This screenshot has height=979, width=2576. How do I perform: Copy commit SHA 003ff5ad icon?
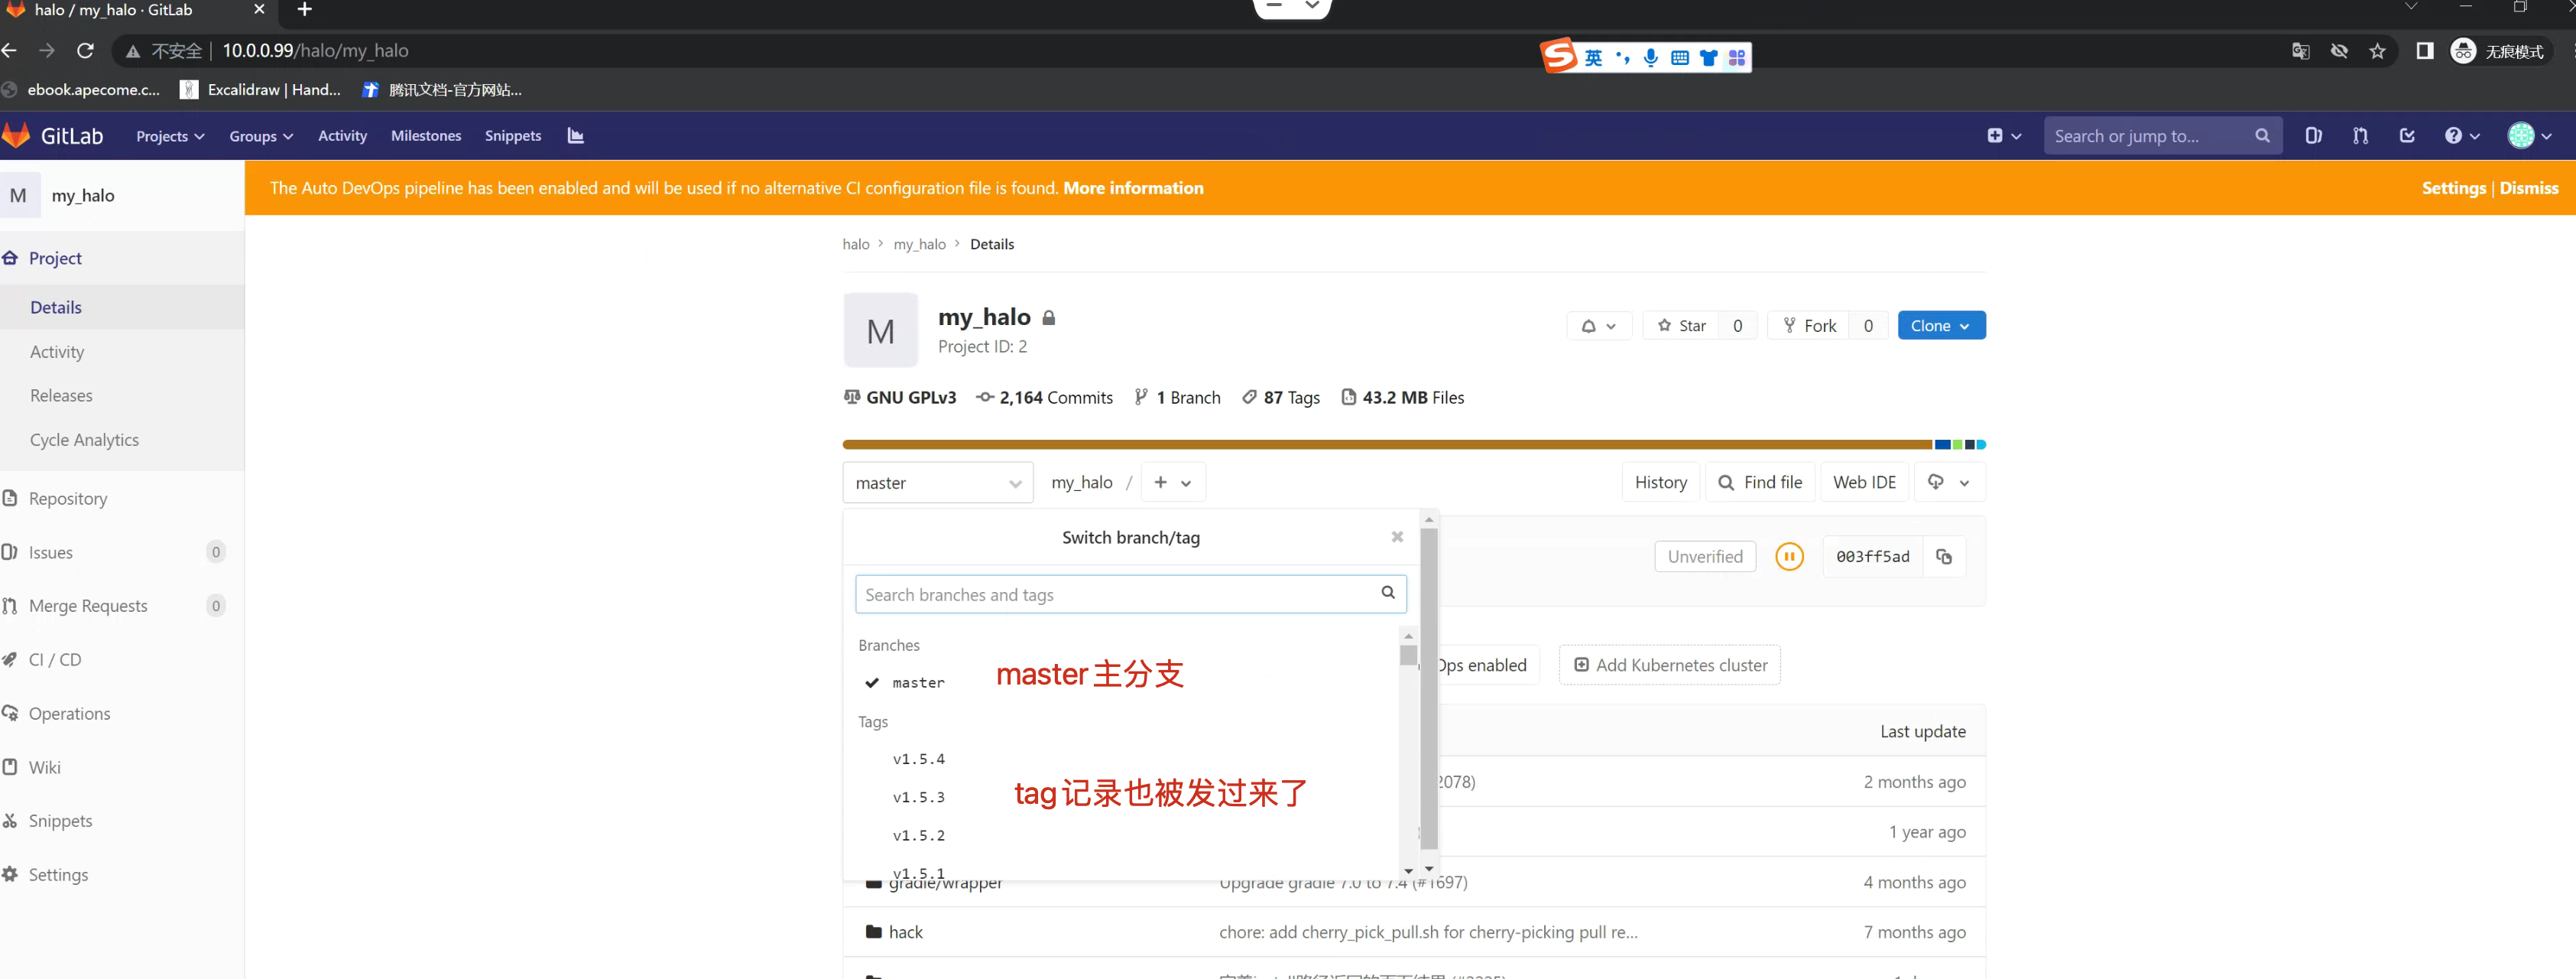click(1944, 557)
